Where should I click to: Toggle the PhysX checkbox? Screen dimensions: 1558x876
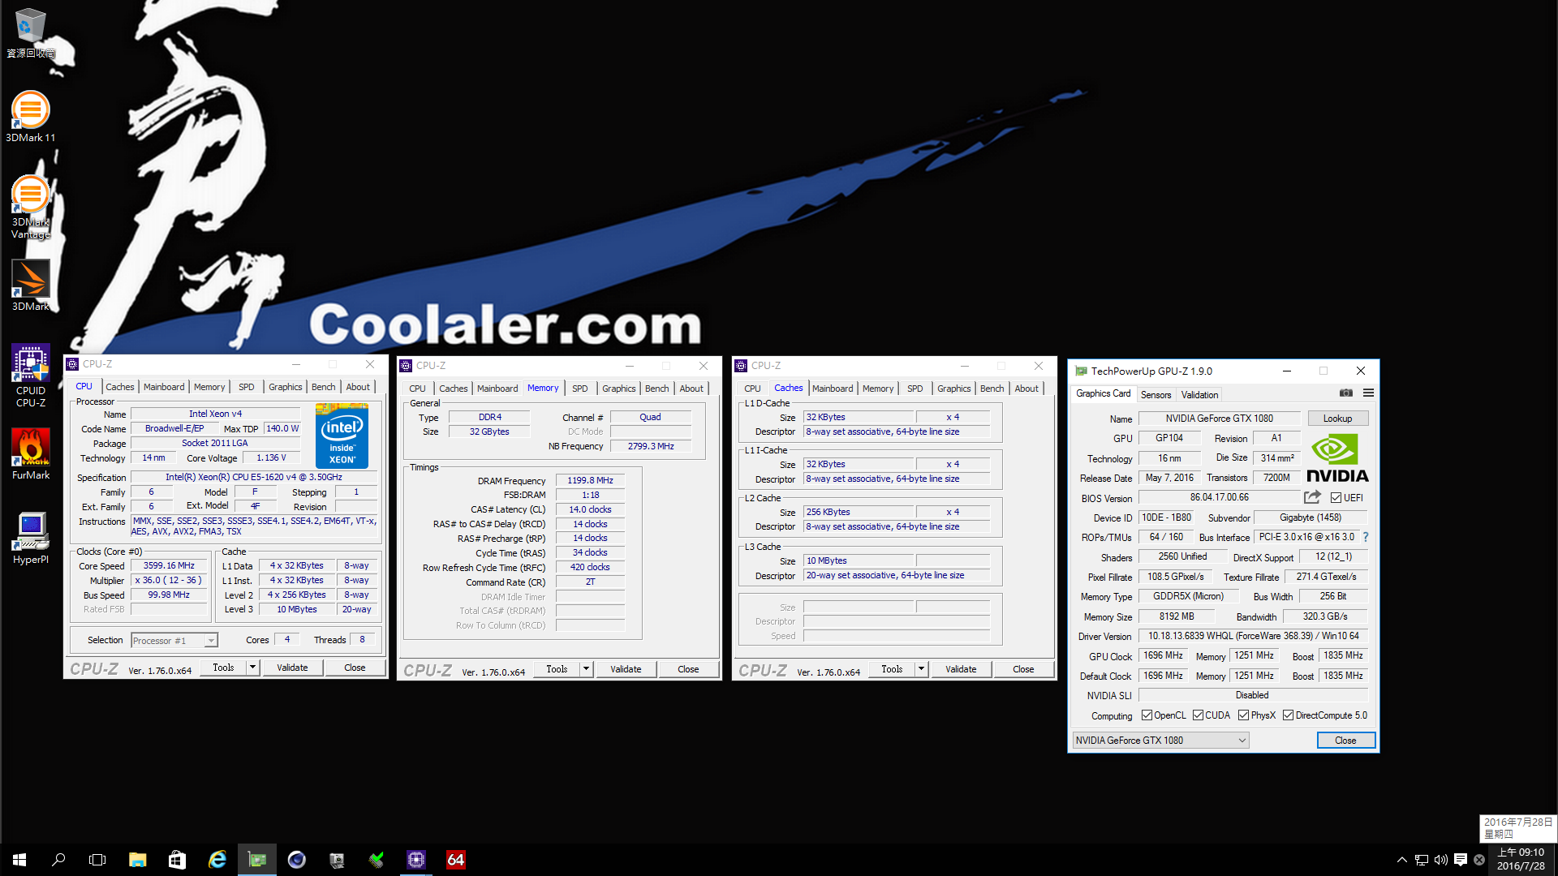(x=1243, y=715)
